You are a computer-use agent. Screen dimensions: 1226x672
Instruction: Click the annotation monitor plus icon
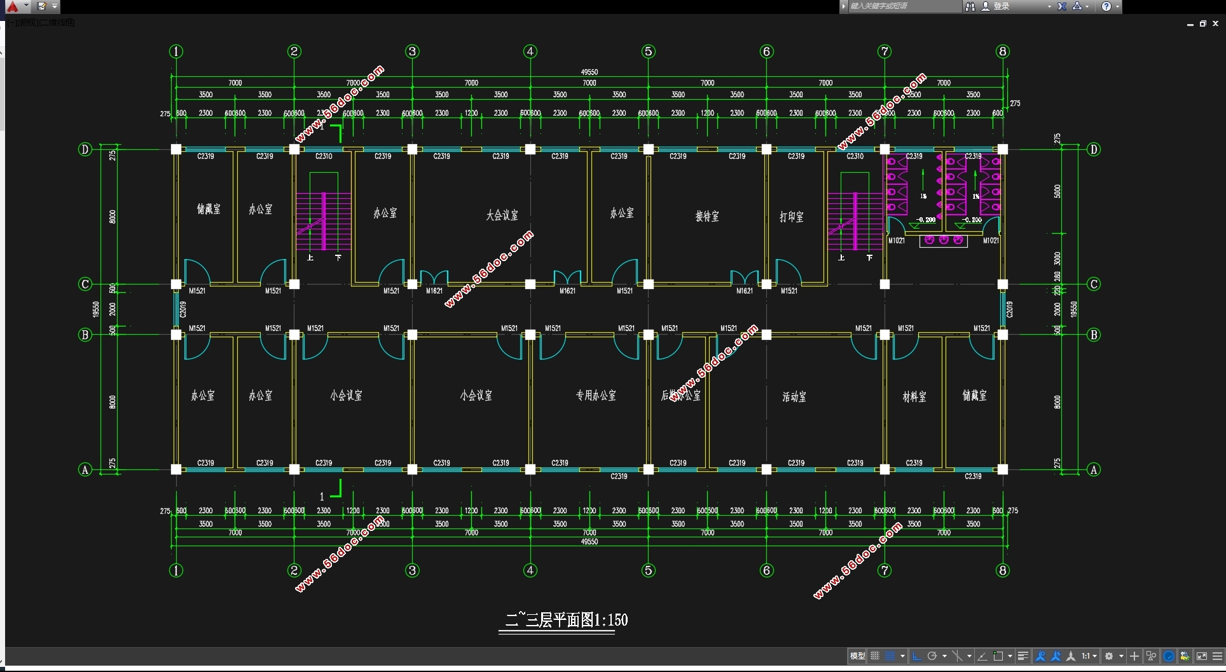point(1134,656)
